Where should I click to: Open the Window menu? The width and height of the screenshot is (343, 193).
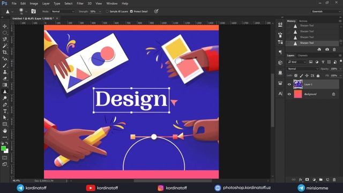(x=112, y=4)
